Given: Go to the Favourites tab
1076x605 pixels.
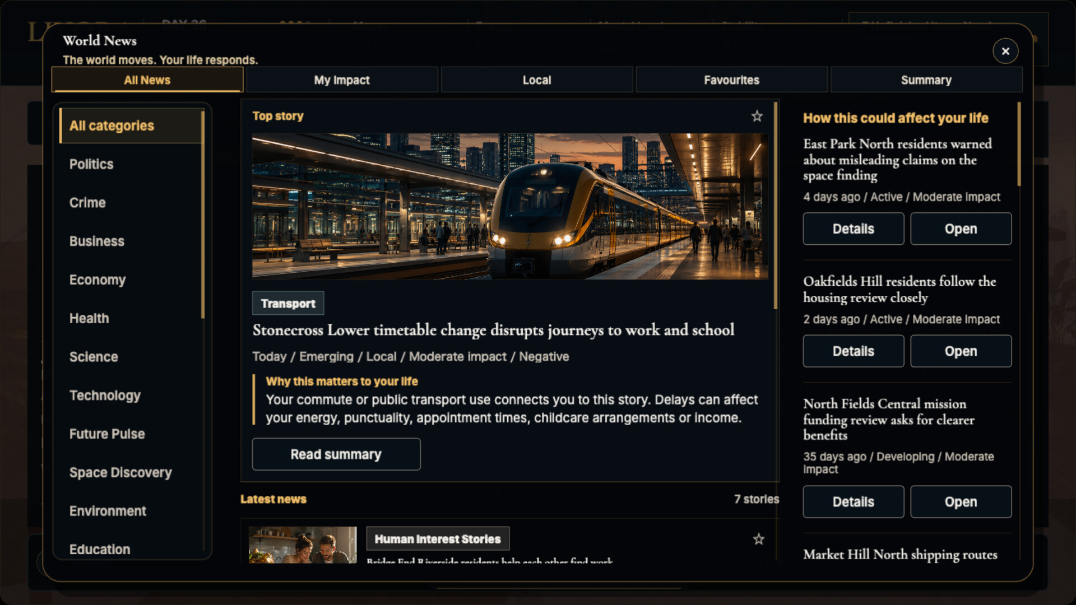Looking at the screenshot, I should [x=731, y=80].
